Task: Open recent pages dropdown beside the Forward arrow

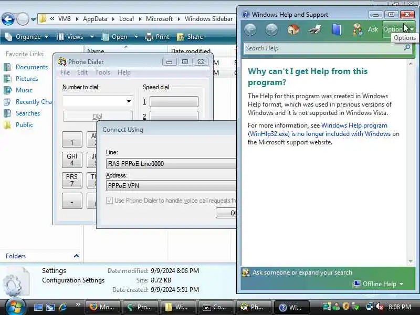Action: click(x=33, y=19)
